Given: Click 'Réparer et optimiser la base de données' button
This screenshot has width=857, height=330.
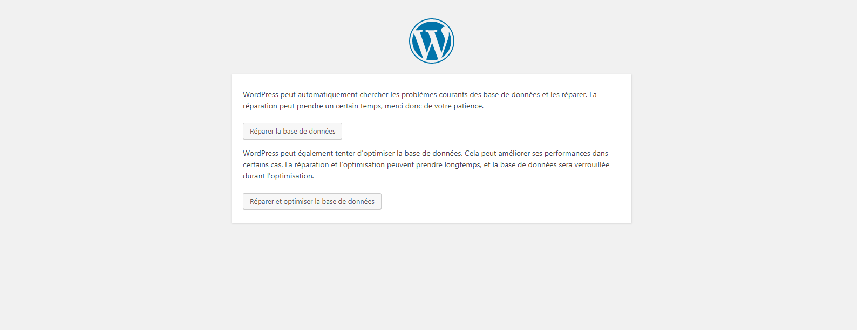Looking at the screenshot, I should point(312,201).
